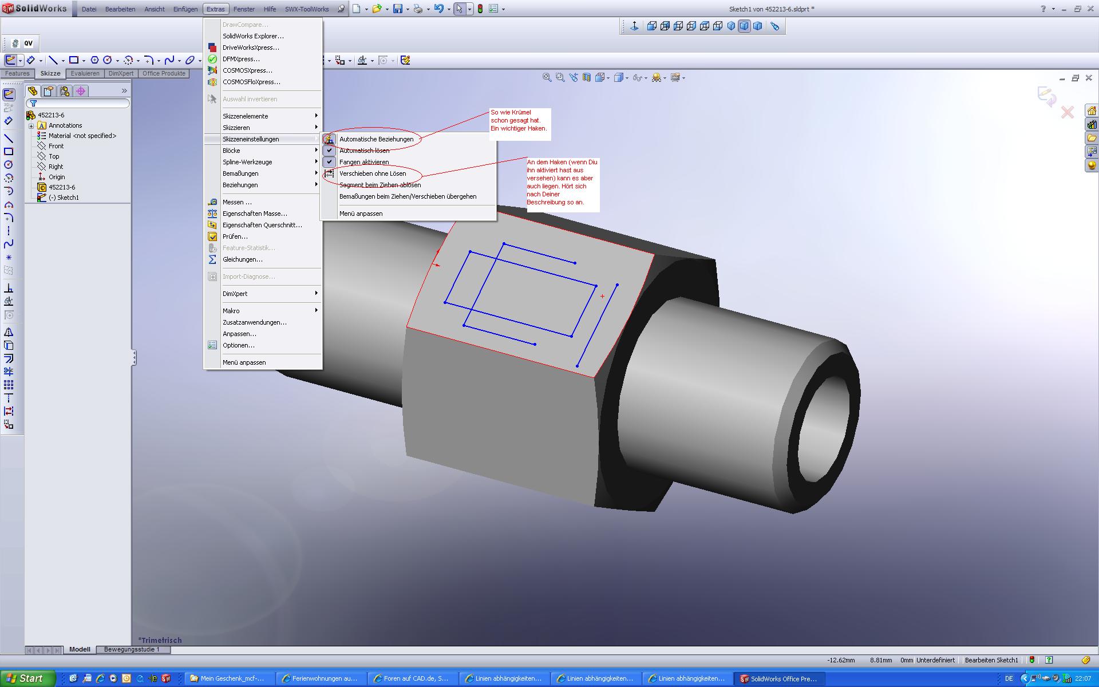
Task: Click Messen ... in Extras menu
Action: click(x=263, y=202)
